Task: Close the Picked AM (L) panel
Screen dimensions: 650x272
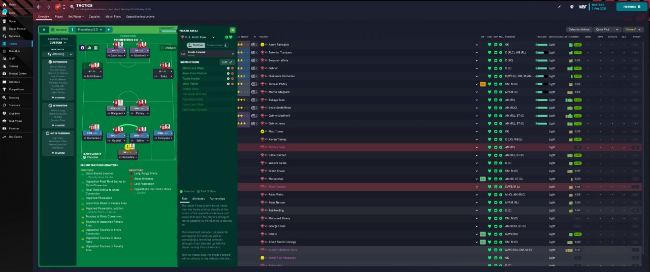Action: [233, 30]
